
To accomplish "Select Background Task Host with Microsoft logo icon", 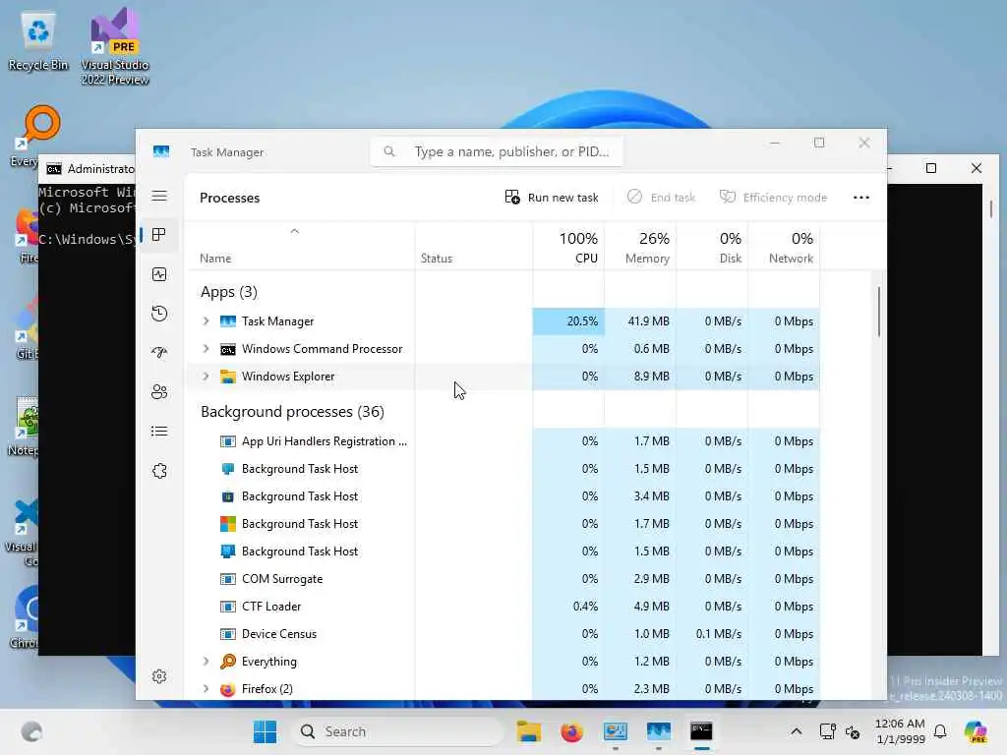I will click(503, 524).
